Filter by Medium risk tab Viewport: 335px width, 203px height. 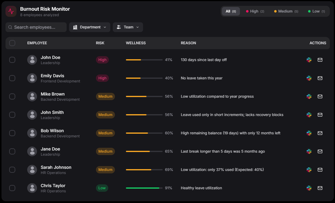[x=286, y=11]
